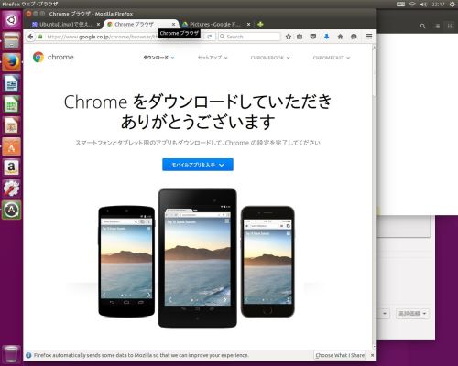Click the Chrome logo on the page
Screen dimensions: 458x366
pyautogui.click(x=53, y=57)
